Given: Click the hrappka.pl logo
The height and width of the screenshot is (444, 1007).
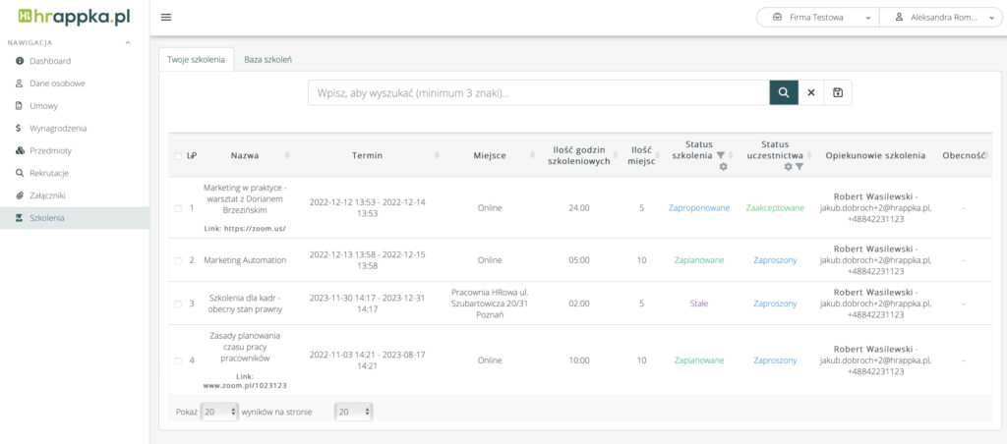Looking at the screenshot, I should tap(75, 17).
